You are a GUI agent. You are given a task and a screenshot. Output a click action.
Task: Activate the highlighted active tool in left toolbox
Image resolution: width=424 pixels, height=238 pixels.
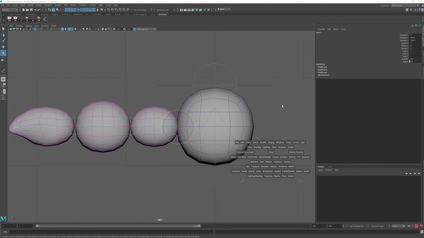coord(3,53)
